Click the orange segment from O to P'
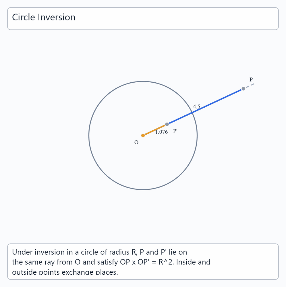286x287 pixels. pyautogui.click(x=155, y=130)
